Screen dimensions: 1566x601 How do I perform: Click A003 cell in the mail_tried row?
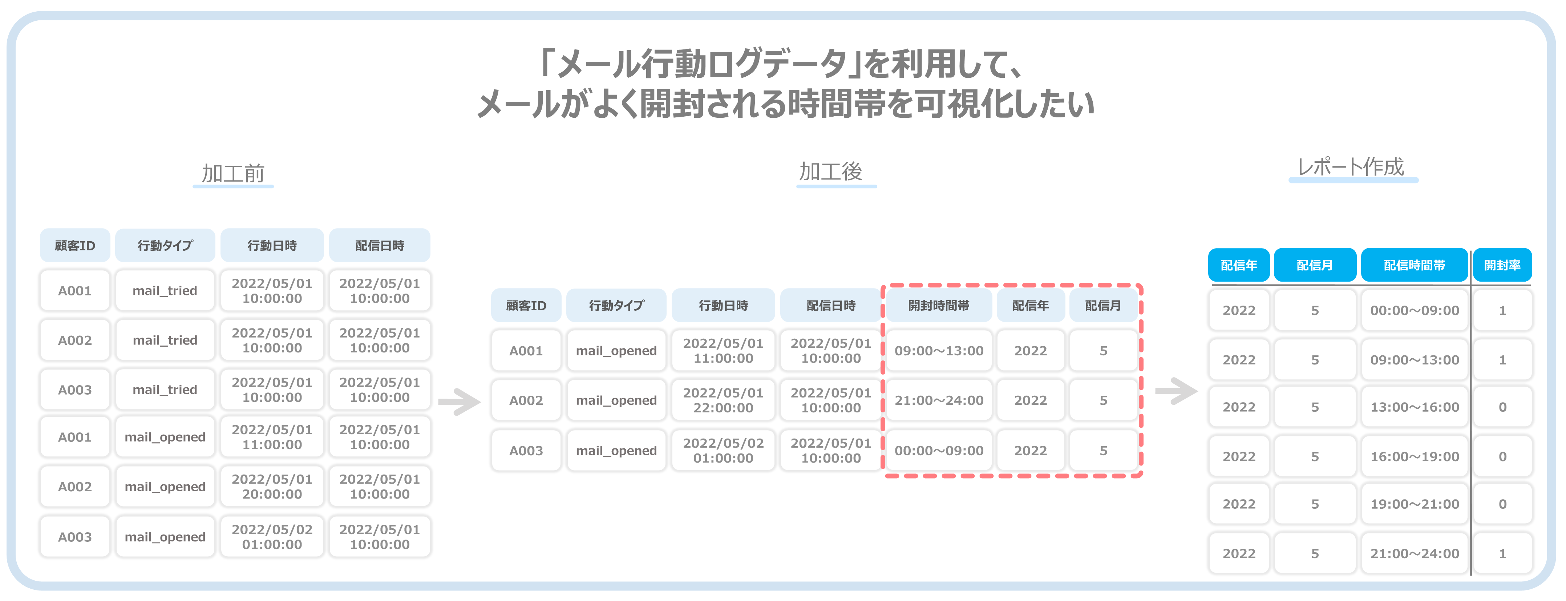coord(75,389)
